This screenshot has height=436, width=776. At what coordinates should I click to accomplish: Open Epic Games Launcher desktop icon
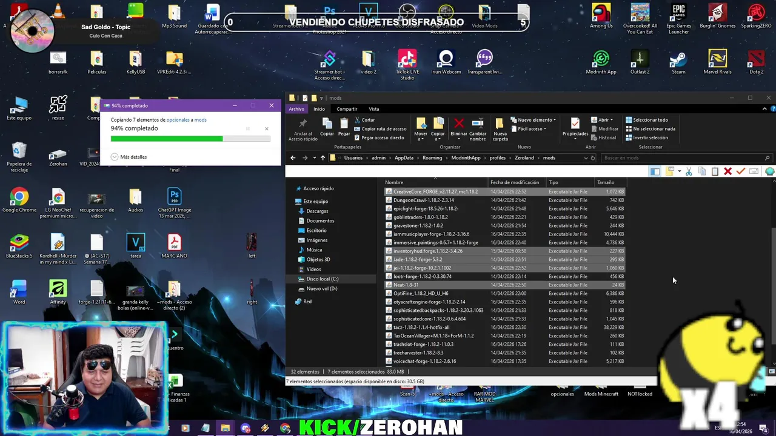[x=678, y=19]
